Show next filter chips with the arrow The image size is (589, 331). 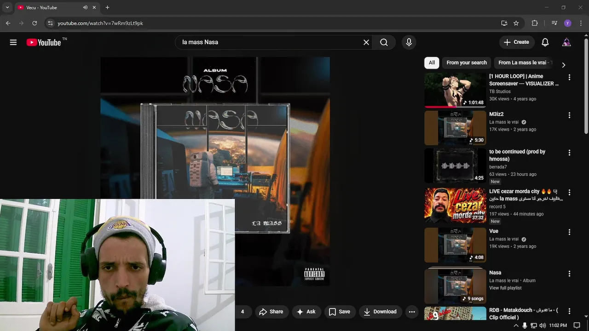point(563,65)
